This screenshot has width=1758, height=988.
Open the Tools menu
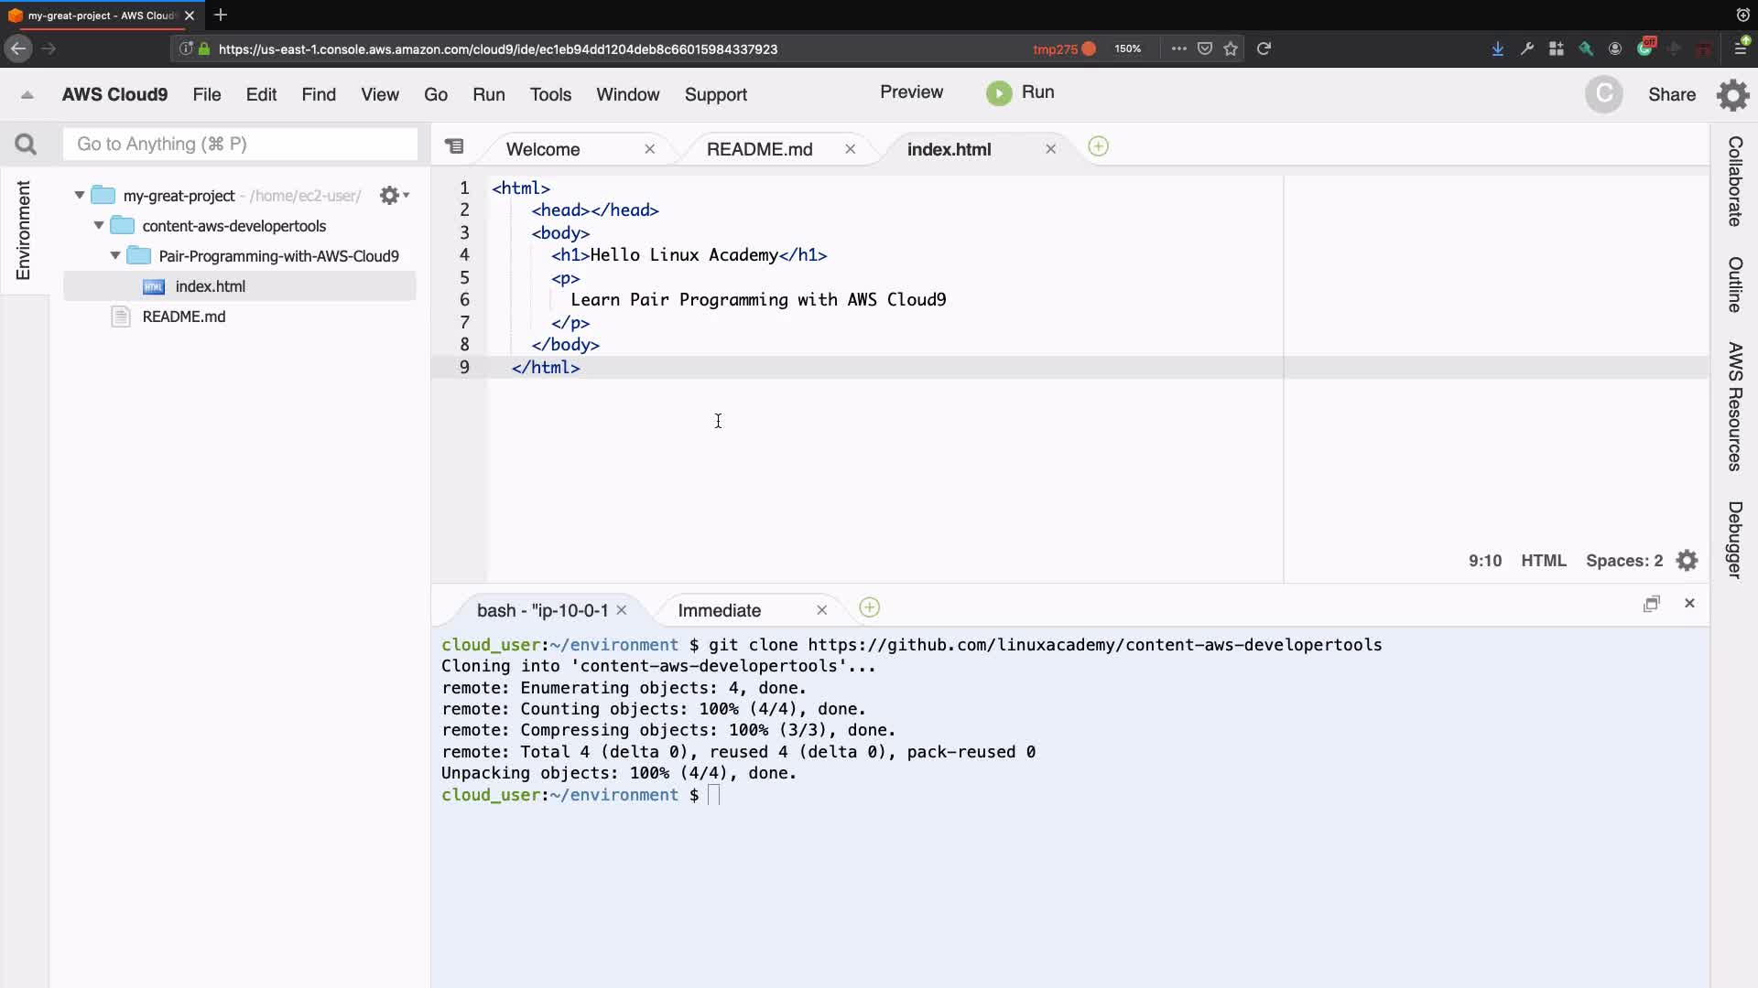[549, 94]
